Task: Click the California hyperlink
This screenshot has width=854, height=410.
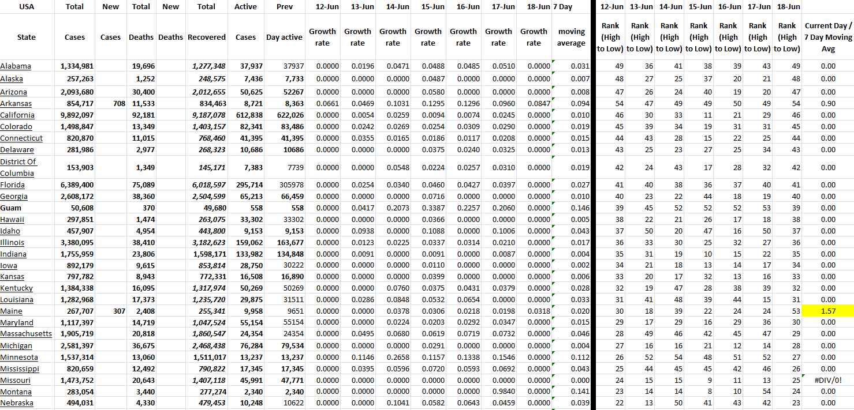Action: coord(17,115)
